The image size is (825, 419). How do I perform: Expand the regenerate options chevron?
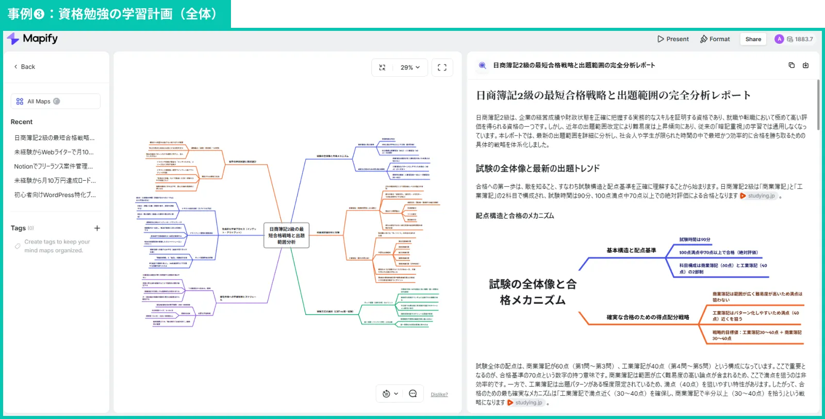pos(396,394)
